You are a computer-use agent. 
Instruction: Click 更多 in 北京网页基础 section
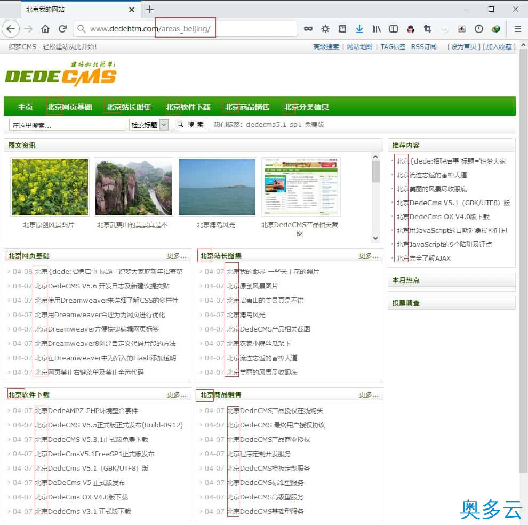pyautogui.click(x=177, y=256)
